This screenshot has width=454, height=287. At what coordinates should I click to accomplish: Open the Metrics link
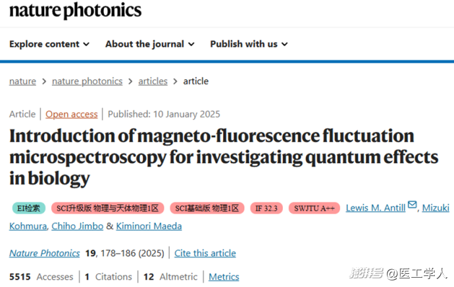point(224,277)
